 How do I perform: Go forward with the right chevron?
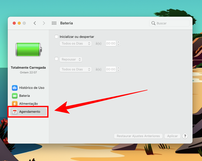44,23
